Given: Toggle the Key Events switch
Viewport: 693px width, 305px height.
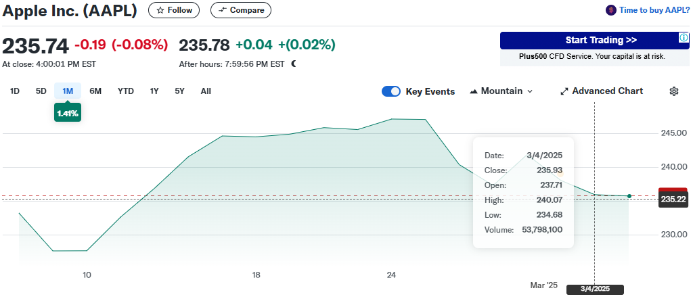Looking at the screenshot, I should (x=390, y=91).
